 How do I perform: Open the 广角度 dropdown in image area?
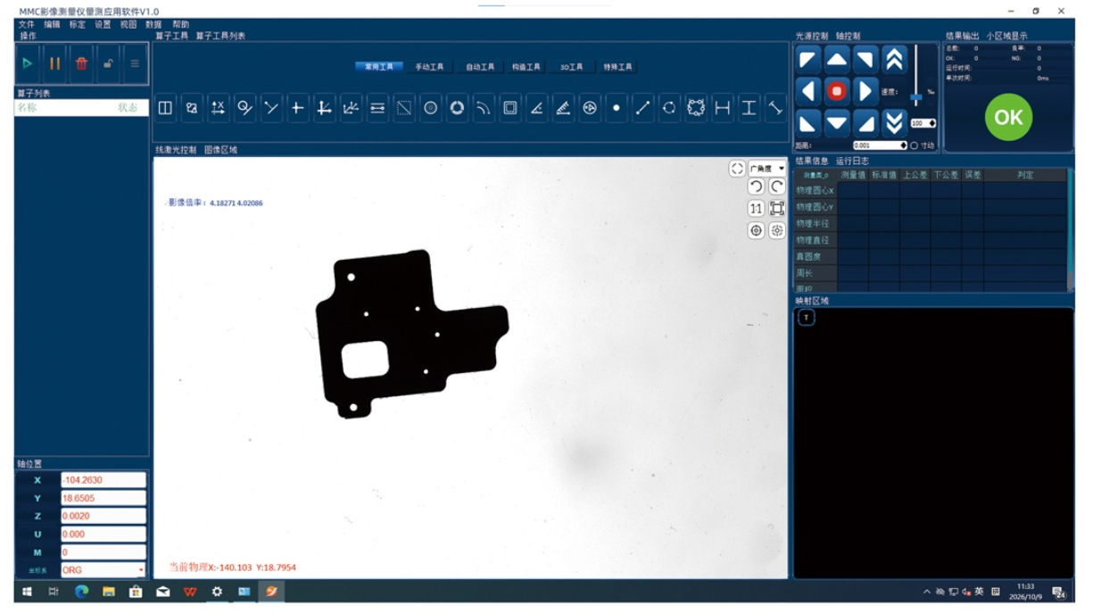tap(767, 169)
